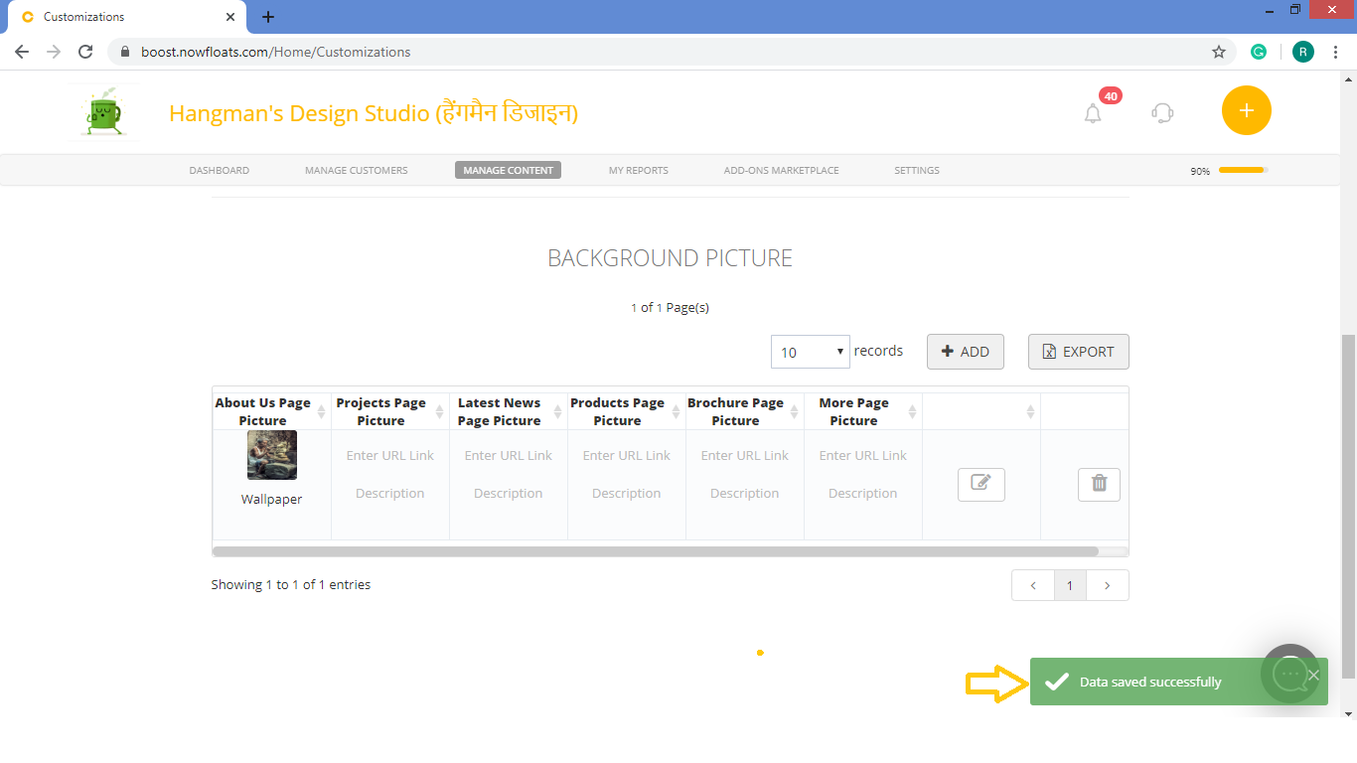Viewport: 1357px width, 763px height.
Task: Click URL link field under Products Page Picture
Action: 627,455
